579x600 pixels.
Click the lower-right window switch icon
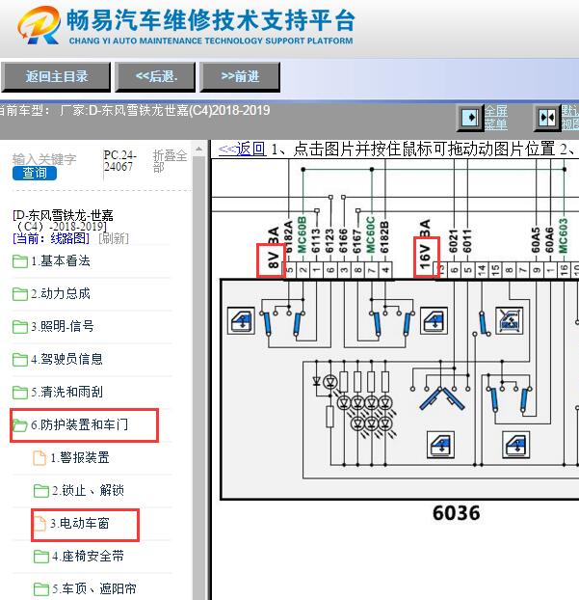[x=516, y=445]
